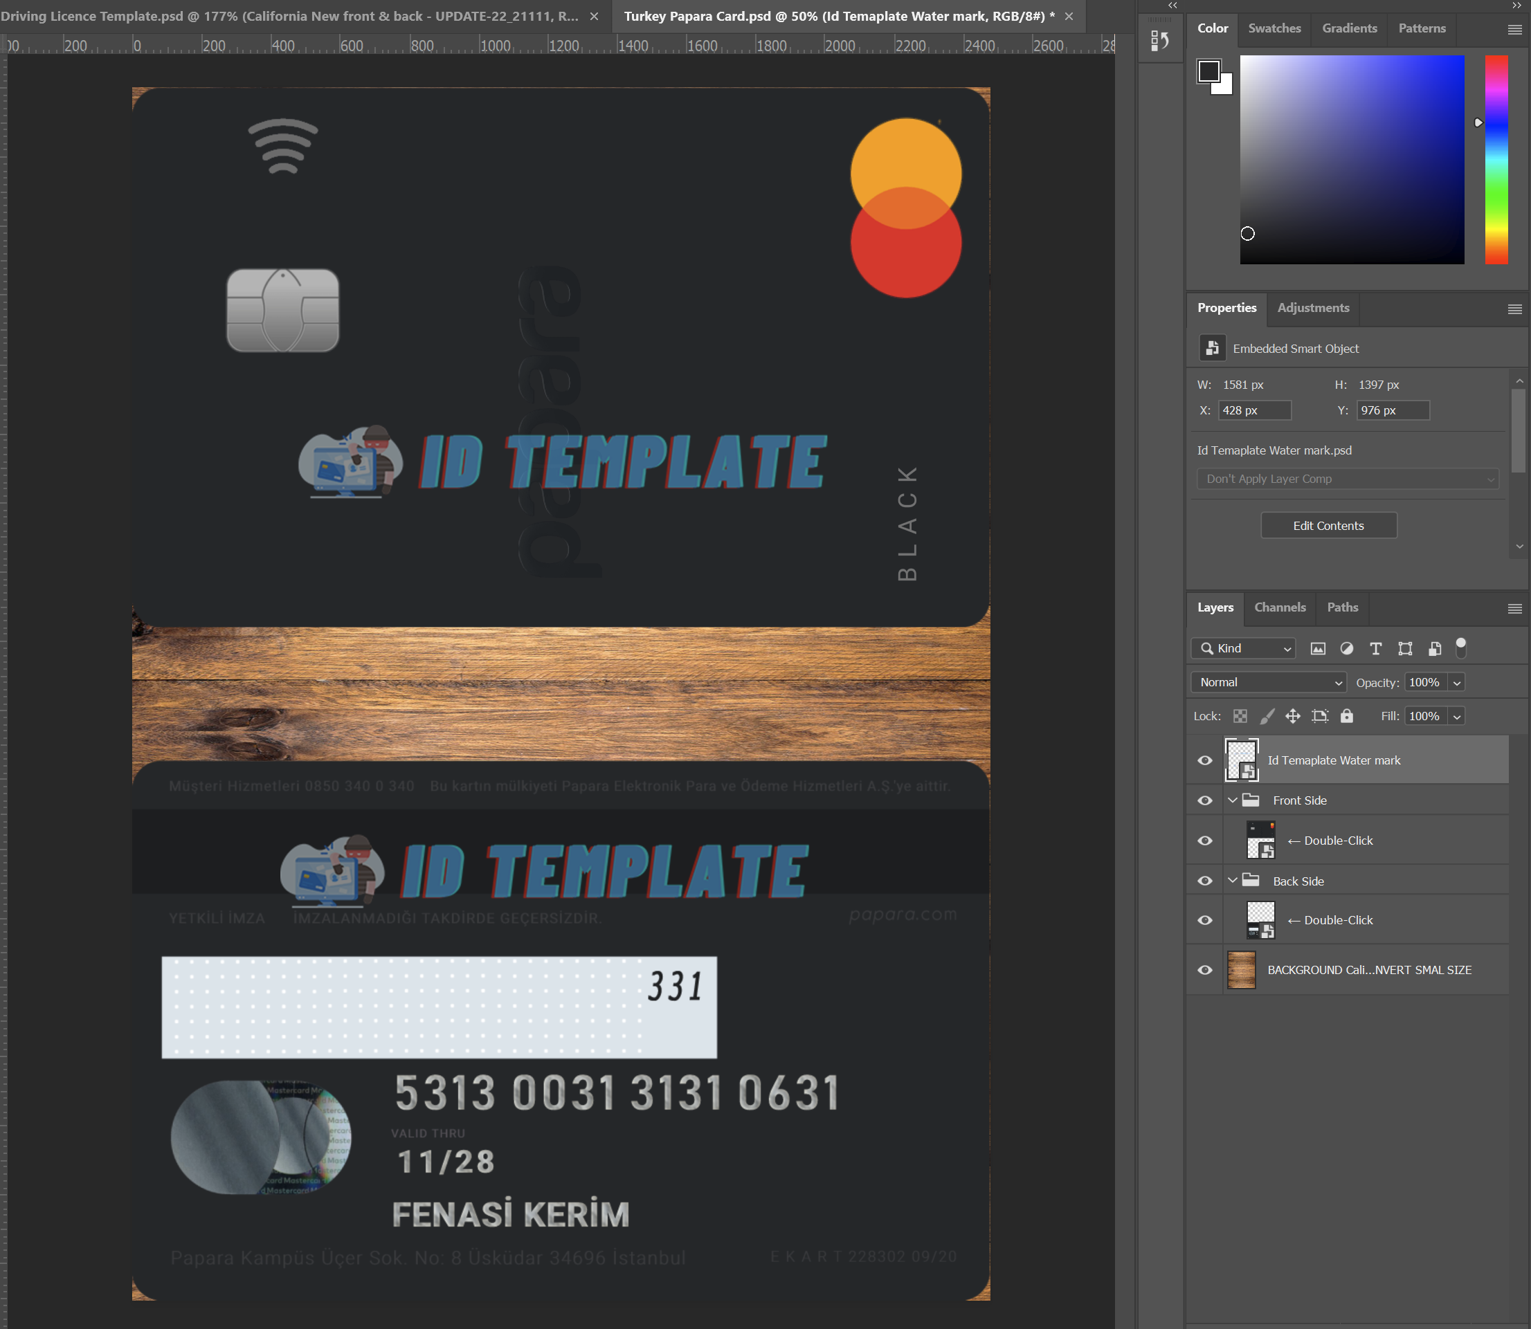Toggle the layer filtering on/off switch
This screenshot has height=1329, width=1531.
[1460, 648]
